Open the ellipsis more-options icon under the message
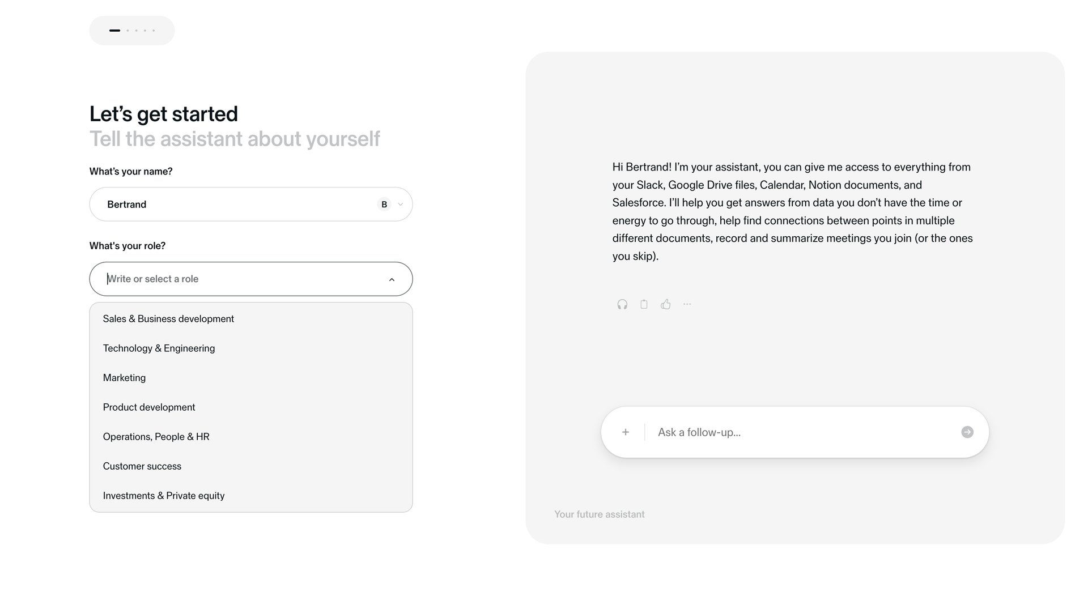 click(x=687, y=304)
